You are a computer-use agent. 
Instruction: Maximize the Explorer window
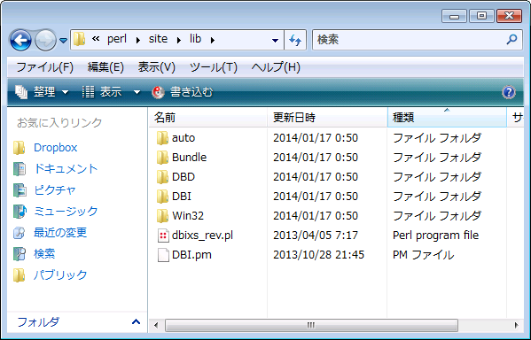(x=481, y=16)
